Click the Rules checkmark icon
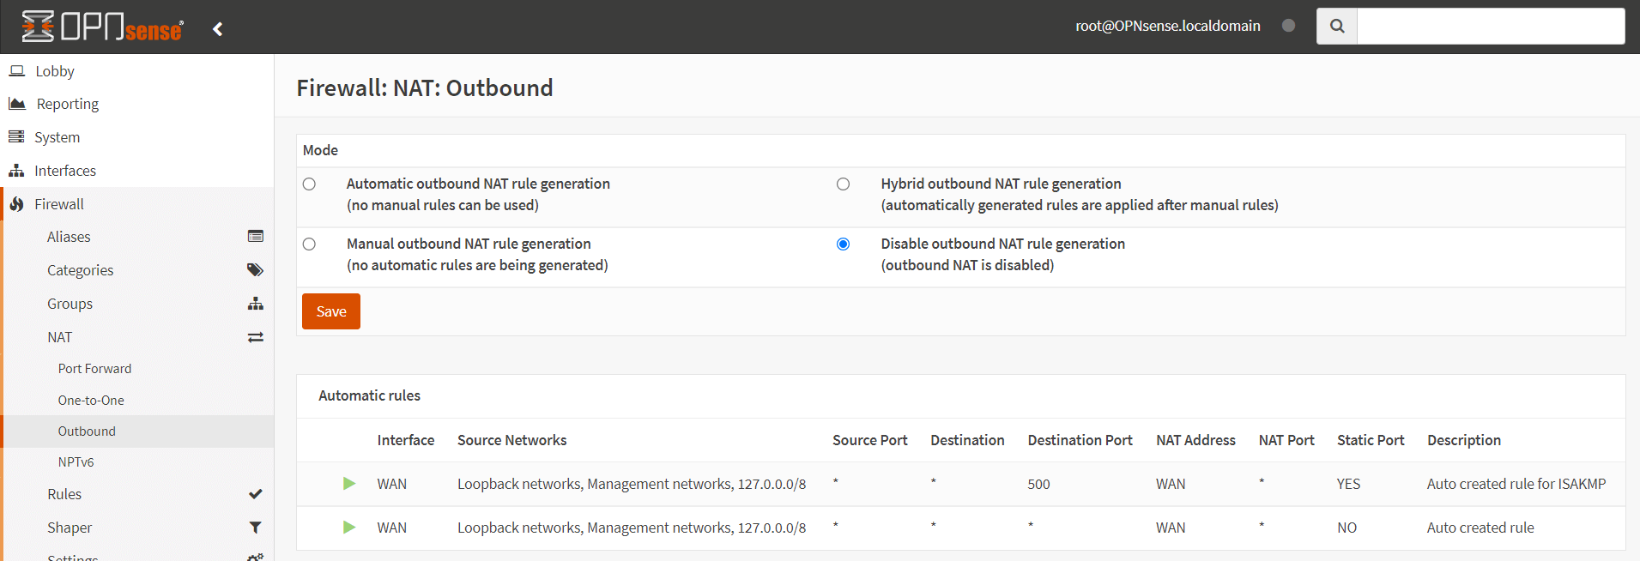The height and width of the screenshot is (561, 1640). pos(255,494)
